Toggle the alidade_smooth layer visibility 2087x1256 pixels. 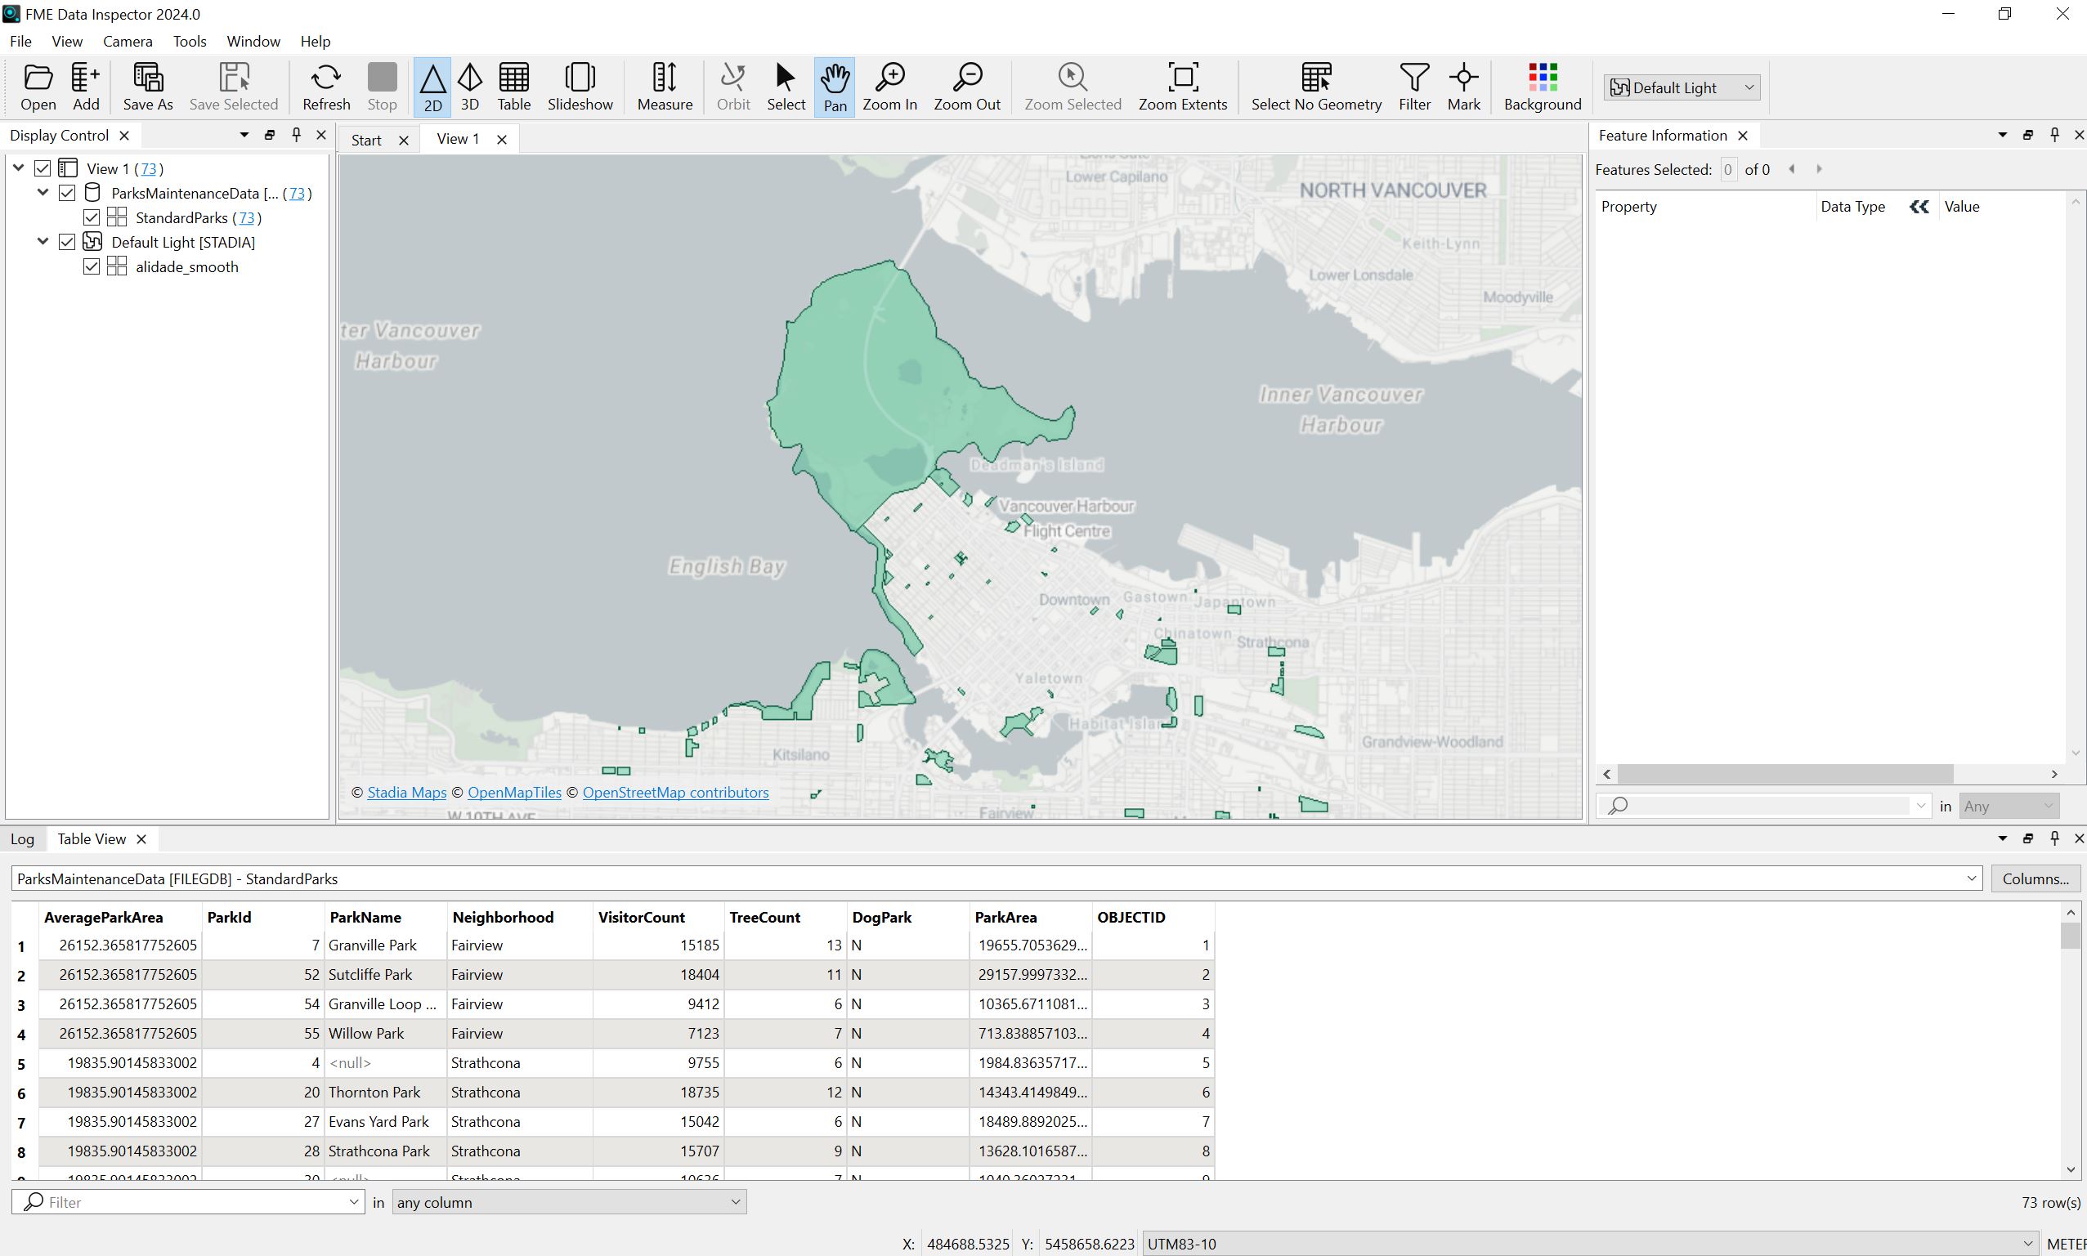[92, 266]
